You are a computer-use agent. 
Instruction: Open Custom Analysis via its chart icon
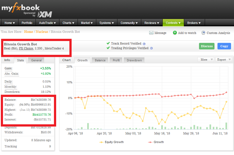pos(203,33)
